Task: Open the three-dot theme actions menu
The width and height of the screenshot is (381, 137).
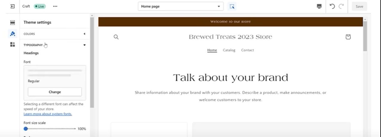Action: [x=55, y=6]
